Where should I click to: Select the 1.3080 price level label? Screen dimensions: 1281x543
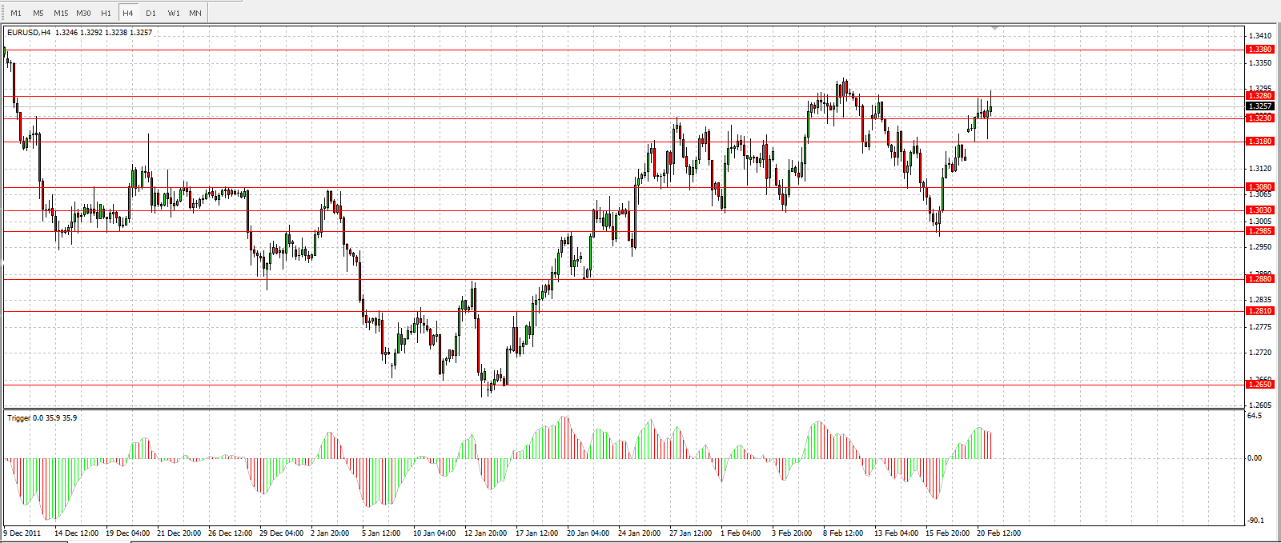point(1259,187)
